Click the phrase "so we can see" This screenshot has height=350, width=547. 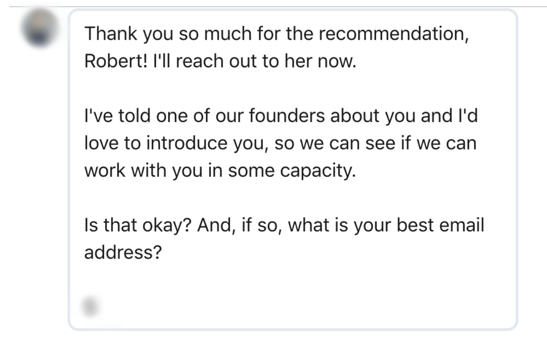tap(334, 143)
